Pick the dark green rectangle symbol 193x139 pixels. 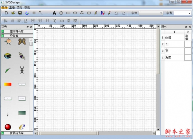tap(22, 113)
